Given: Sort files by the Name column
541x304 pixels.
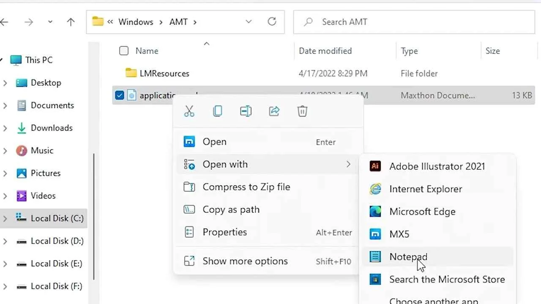Looking at the screenshot, I should coord(147,51).
